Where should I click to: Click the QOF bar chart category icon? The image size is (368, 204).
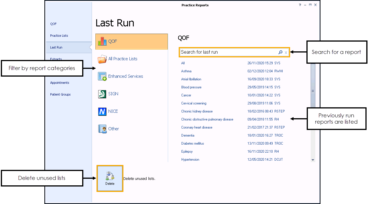point(102,41)
